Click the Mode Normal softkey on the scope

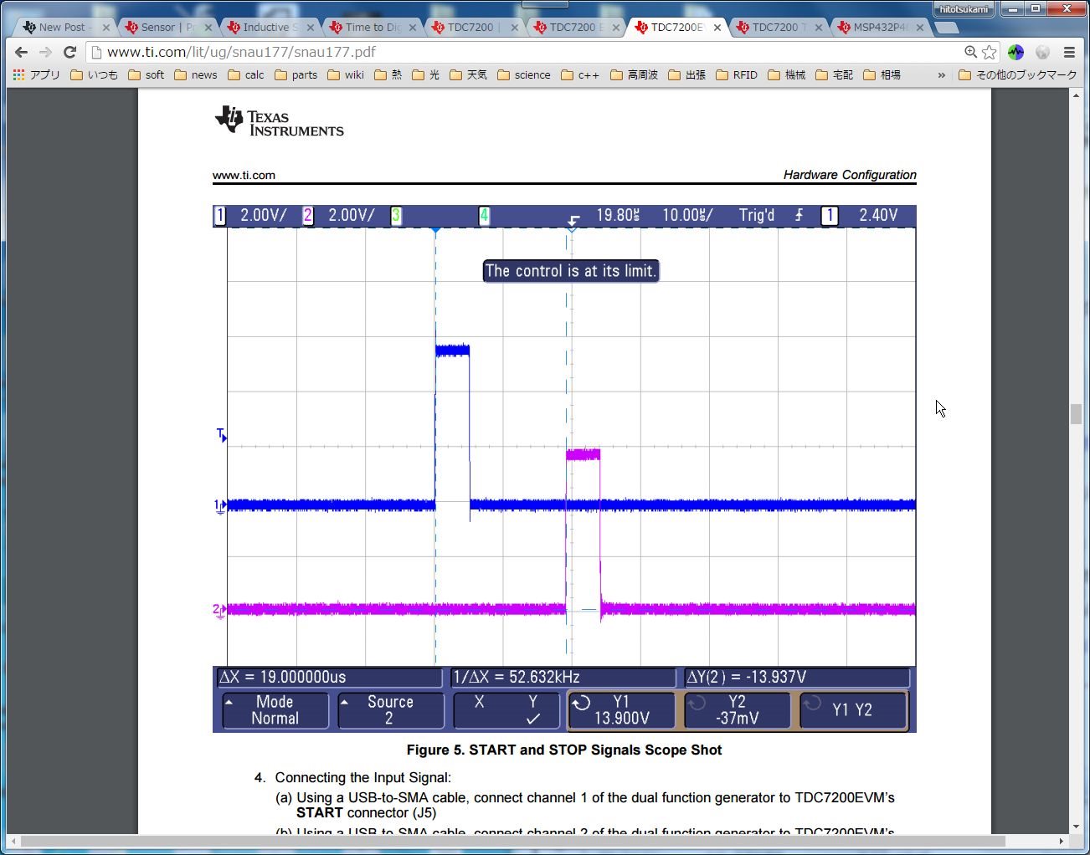click(275, 710)
